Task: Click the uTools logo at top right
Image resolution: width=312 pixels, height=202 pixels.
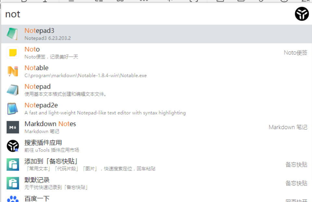Action: 302,14
